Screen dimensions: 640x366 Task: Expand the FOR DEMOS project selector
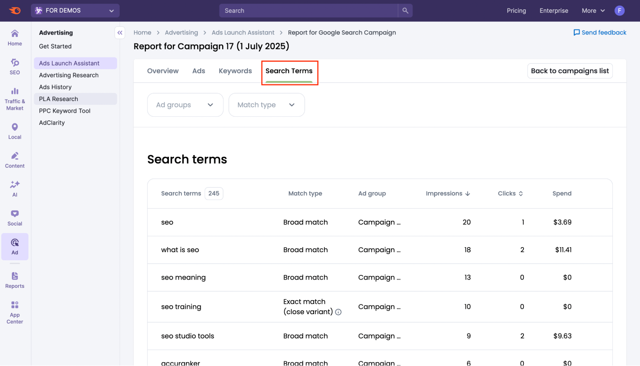click(x=75, y=11)
